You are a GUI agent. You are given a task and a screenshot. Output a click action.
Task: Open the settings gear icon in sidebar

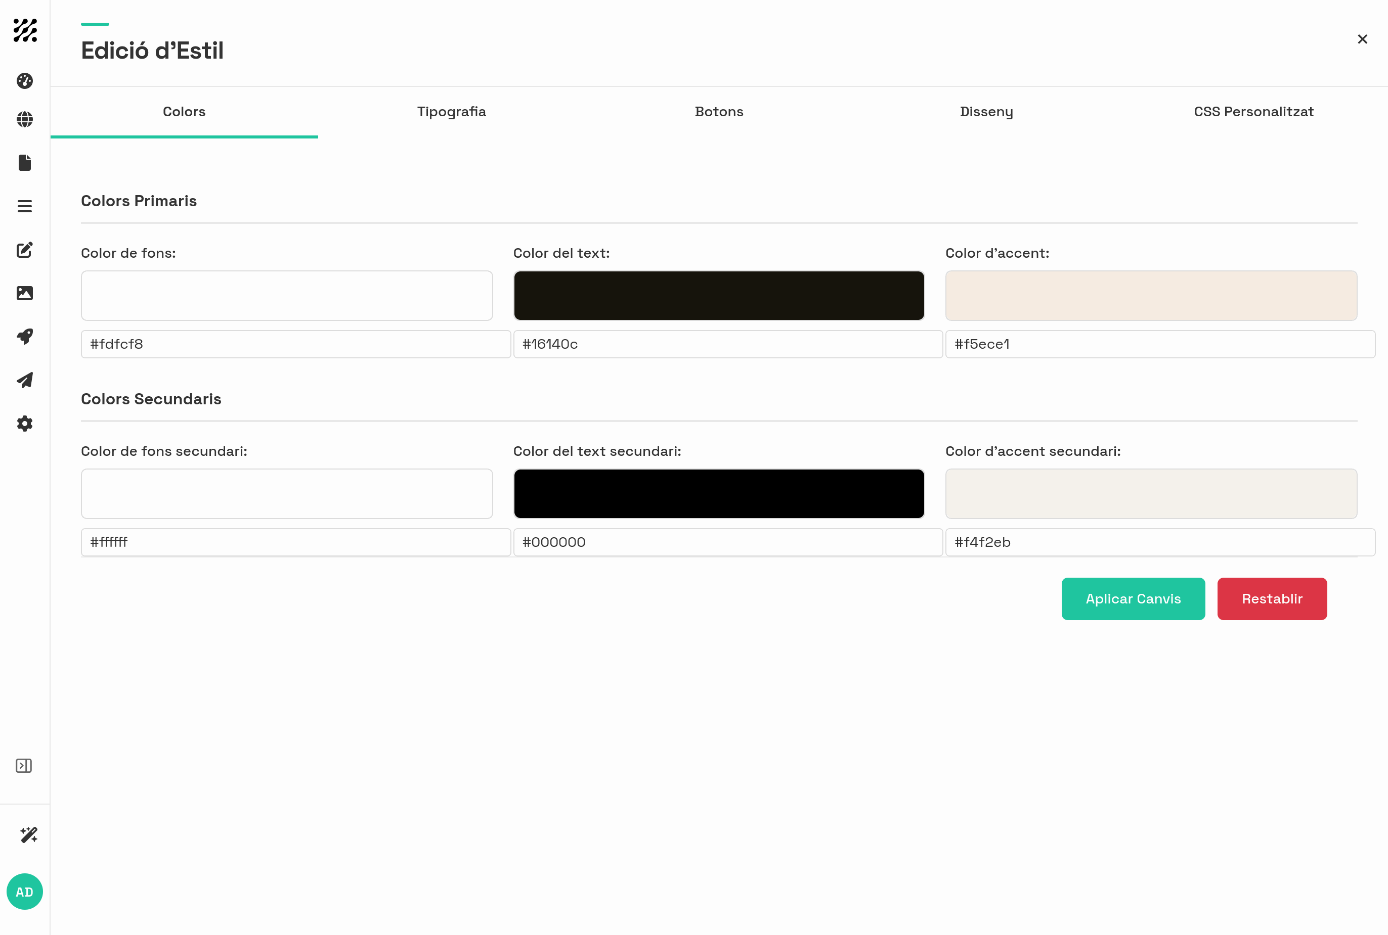pyautogui.click(x=24, y=424)
